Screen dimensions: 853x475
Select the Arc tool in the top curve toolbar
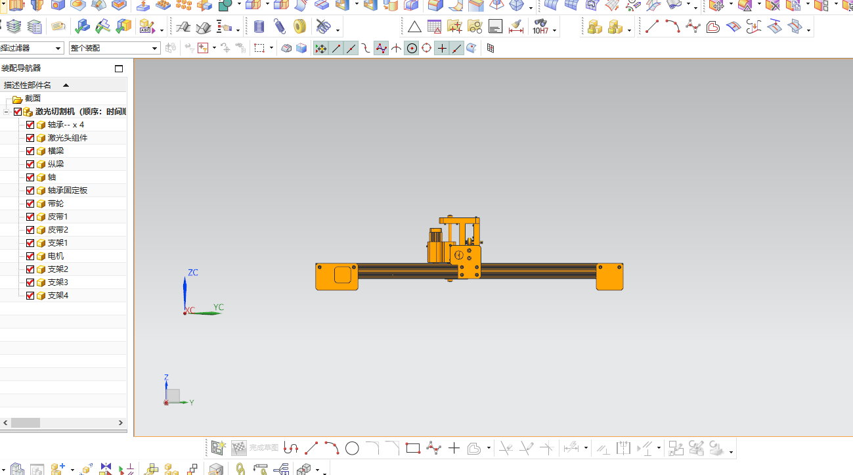click(672, 27)
